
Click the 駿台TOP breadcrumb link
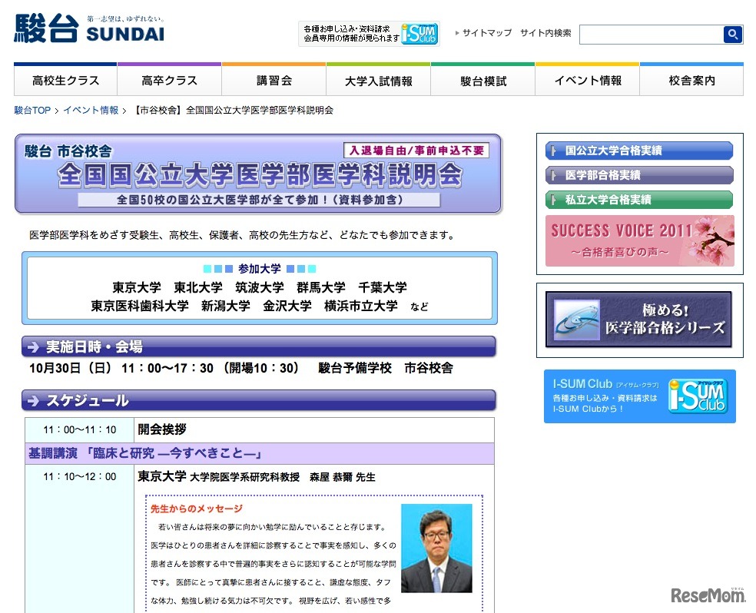pos(32,111)
